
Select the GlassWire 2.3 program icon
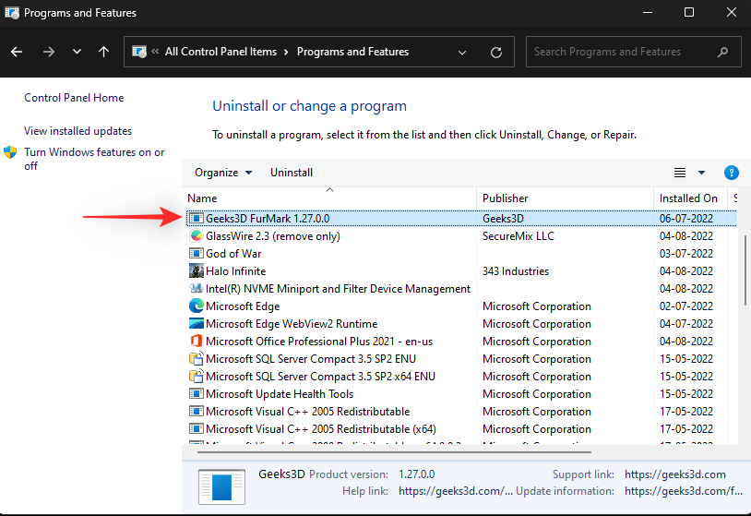point(196,236)
